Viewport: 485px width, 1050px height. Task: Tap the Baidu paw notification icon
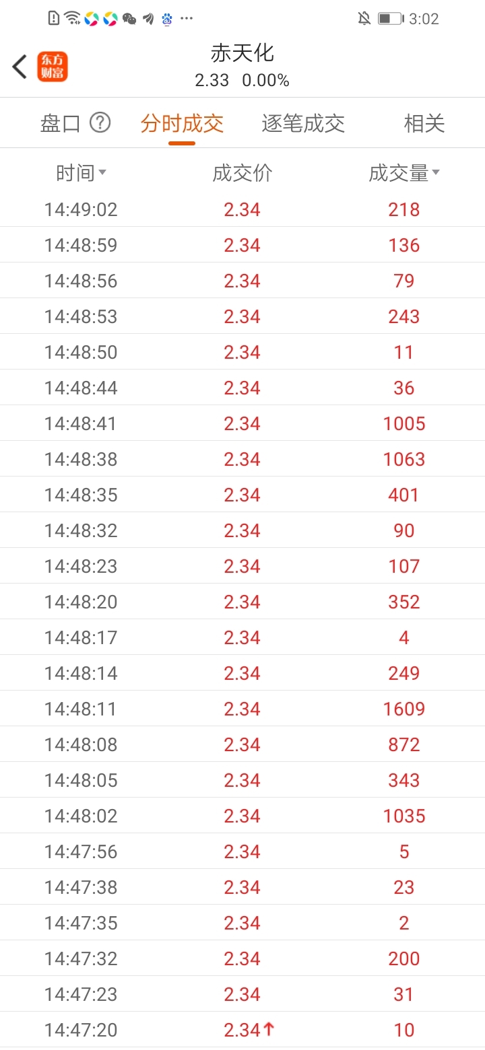tap(167, 19)
